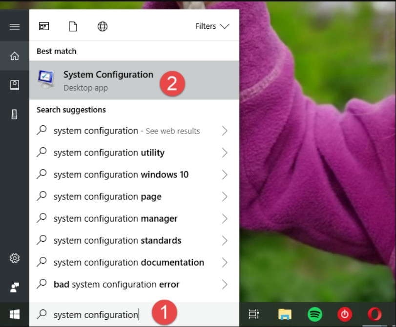Click the Task View taskbar button
396x327 pixels.
(x=253, y=314)
